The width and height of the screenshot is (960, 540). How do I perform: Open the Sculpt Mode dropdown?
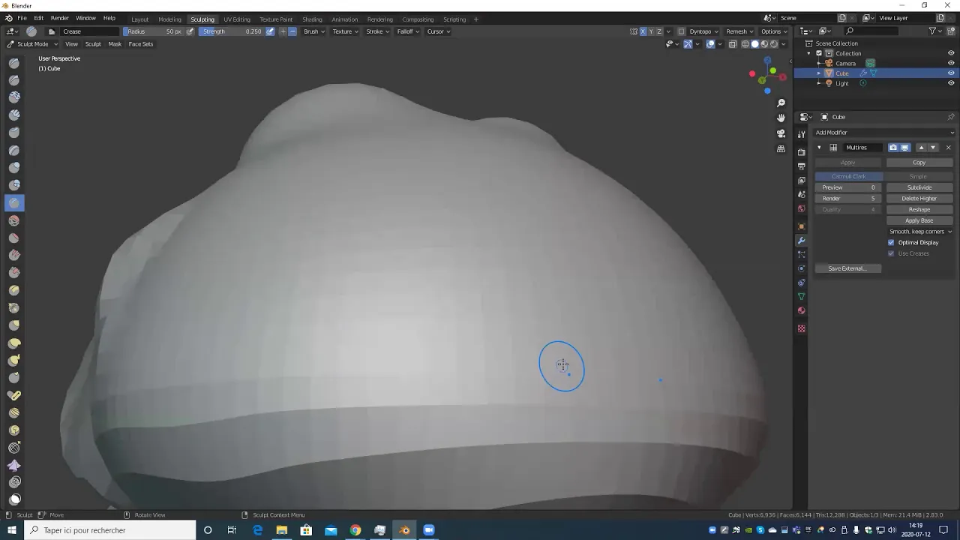32,43
